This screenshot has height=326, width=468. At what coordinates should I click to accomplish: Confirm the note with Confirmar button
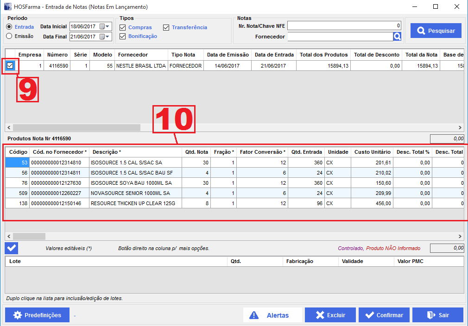tap(384, 315)
